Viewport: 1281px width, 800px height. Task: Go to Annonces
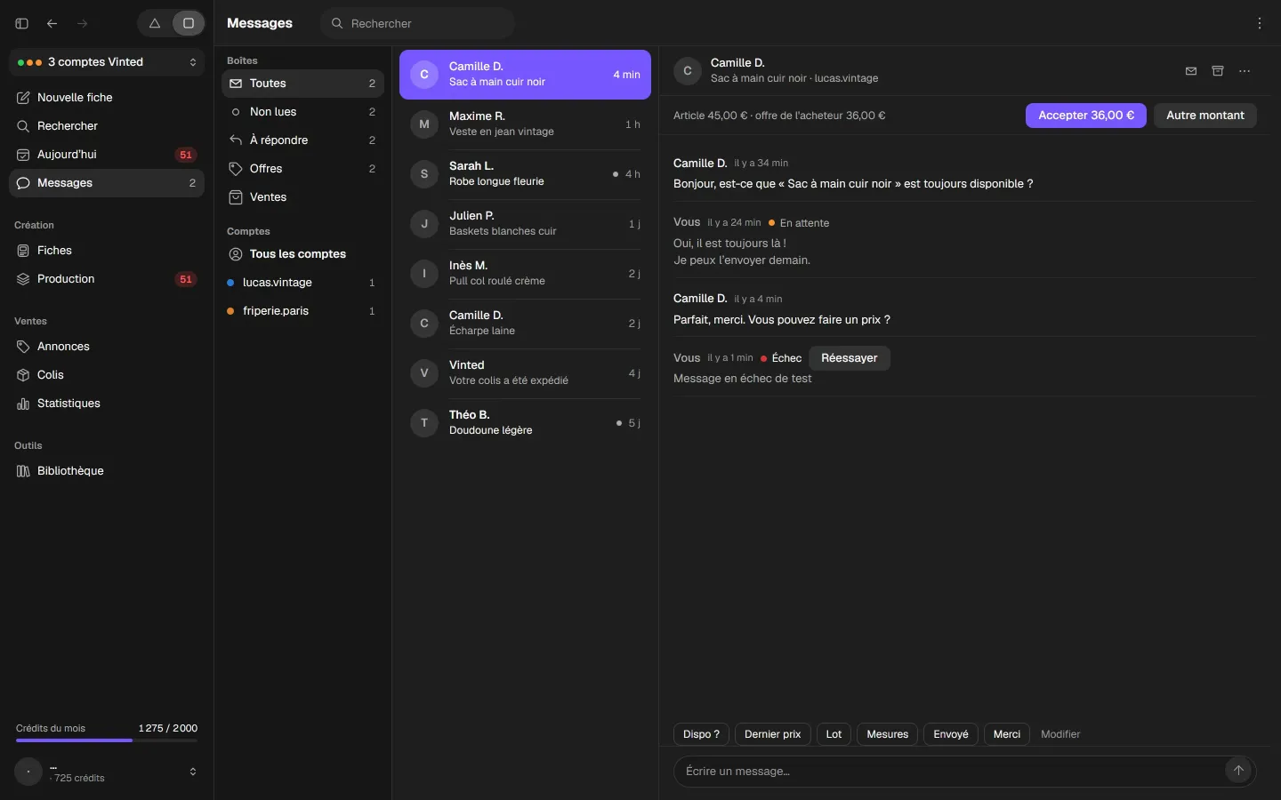[x=107, y=347]
